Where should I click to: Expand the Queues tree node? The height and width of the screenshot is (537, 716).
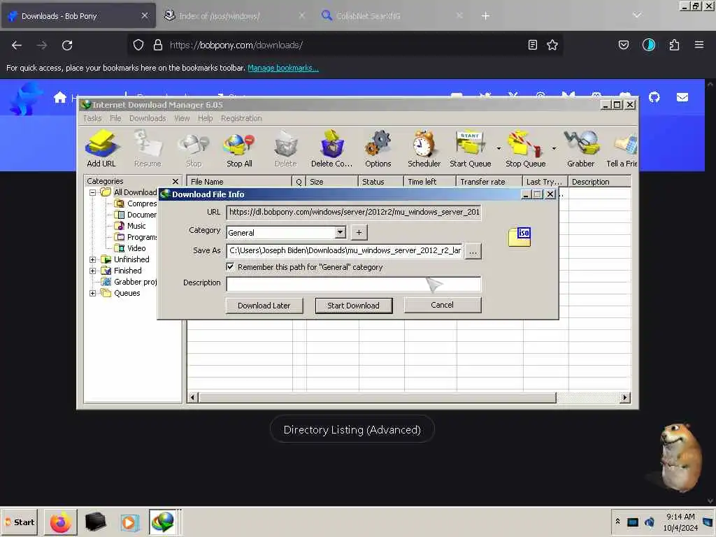pos(93,293)
